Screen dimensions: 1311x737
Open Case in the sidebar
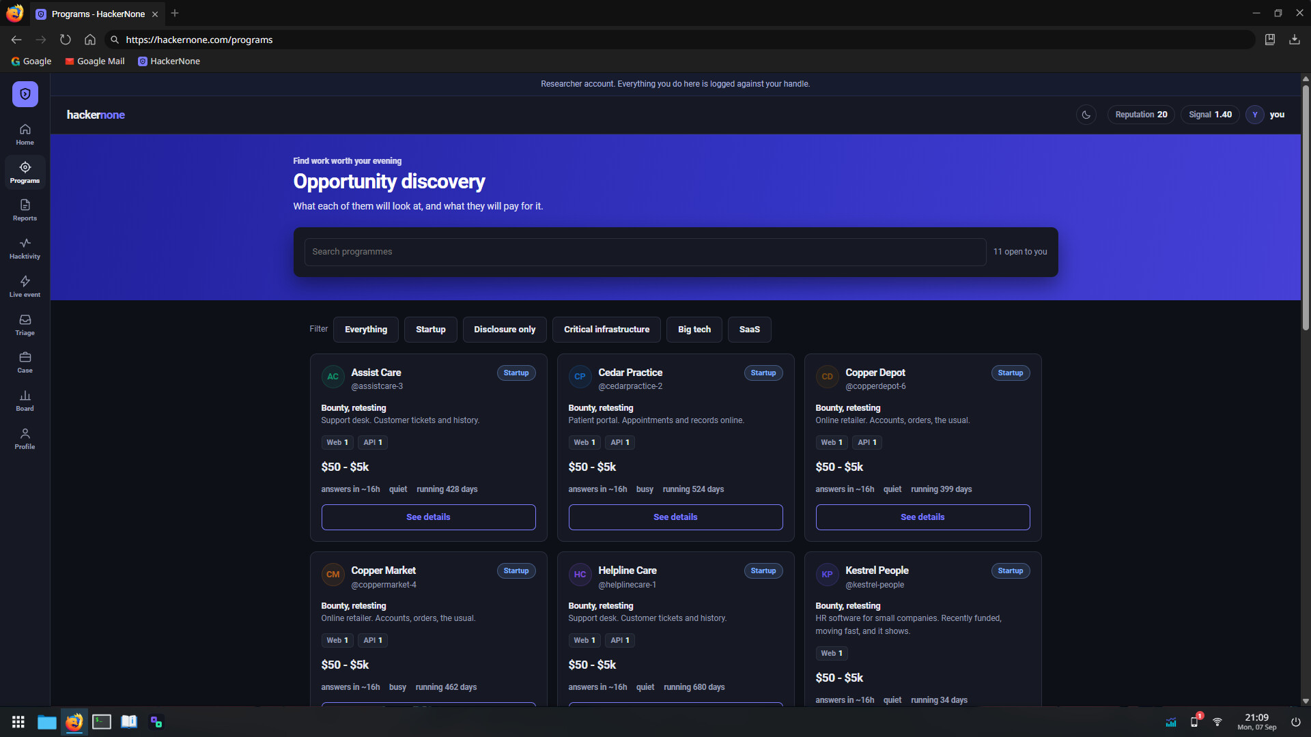pos(25,362)
